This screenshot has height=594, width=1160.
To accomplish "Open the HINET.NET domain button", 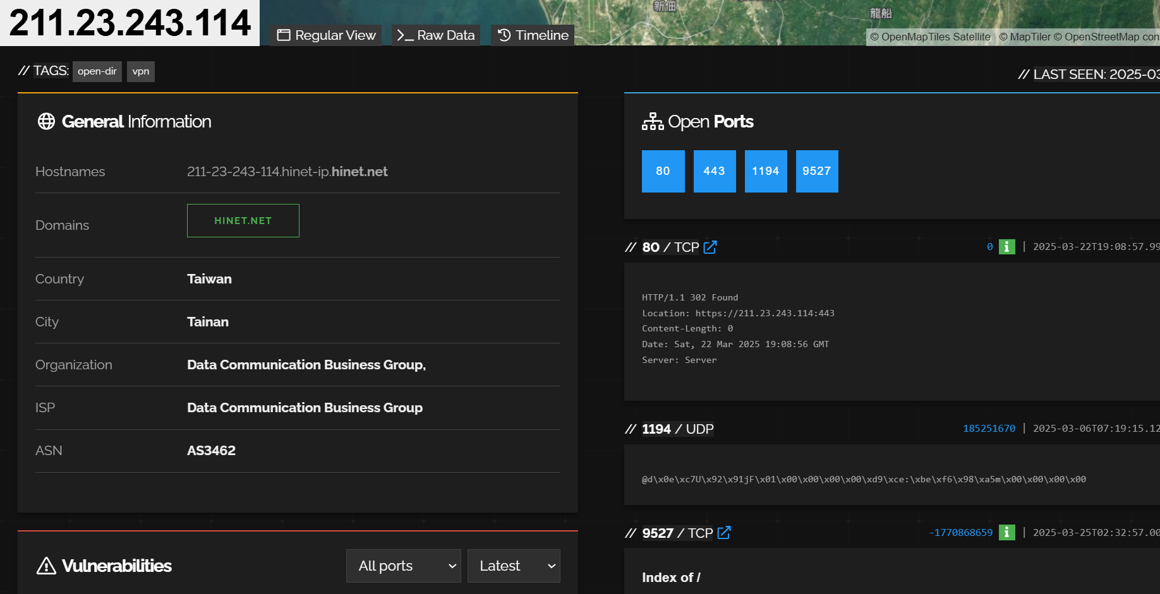I will click(x=243, y=221).
